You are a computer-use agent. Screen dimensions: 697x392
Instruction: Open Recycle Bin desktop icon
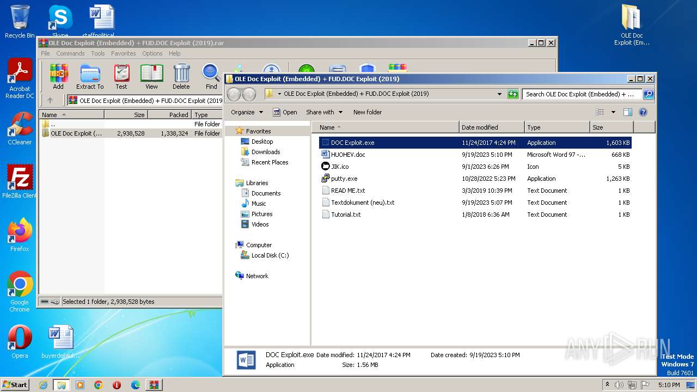click(x=20, y=22)
